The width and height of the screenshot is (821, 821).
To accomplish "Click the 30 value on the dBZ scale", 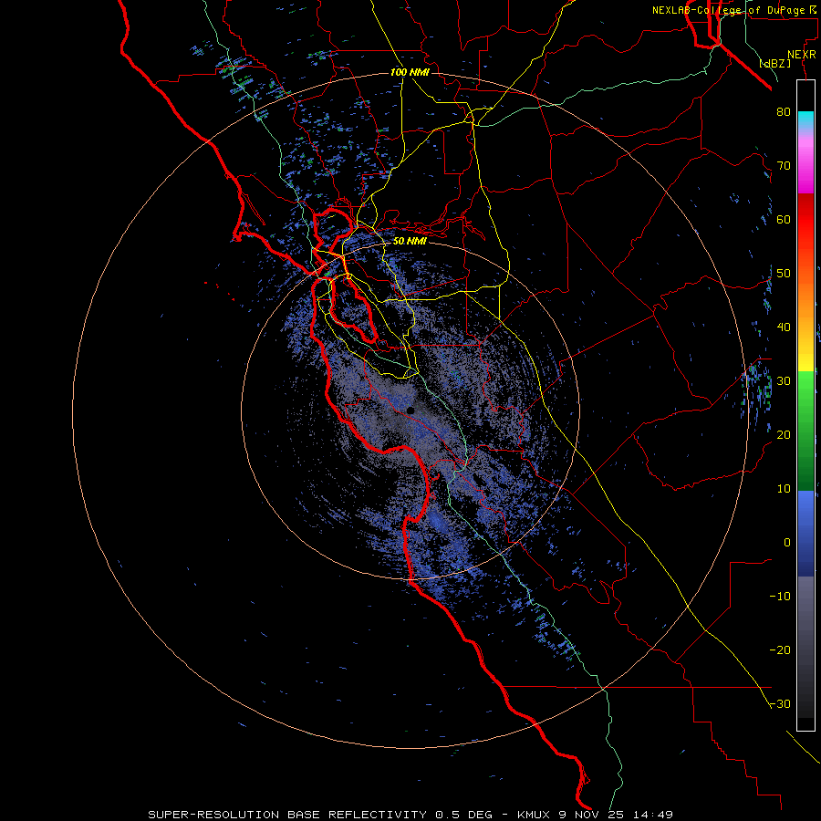I will tap(784, 380).
